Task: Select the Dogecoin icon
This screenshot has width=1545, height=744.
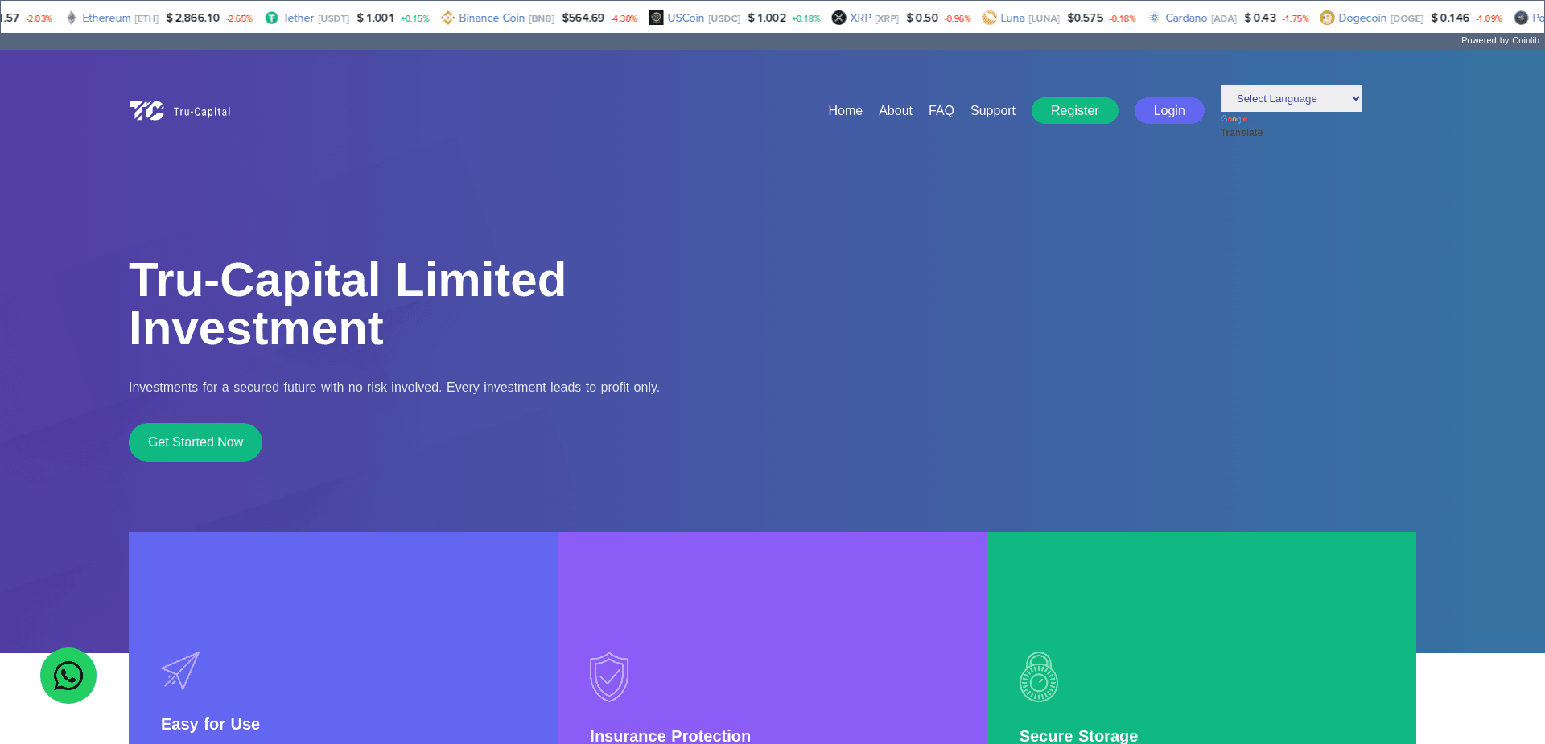Action: [x=1327, y=16]
